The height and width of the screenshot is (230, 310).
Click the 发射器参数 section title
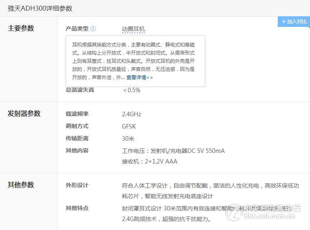point(24,113)
